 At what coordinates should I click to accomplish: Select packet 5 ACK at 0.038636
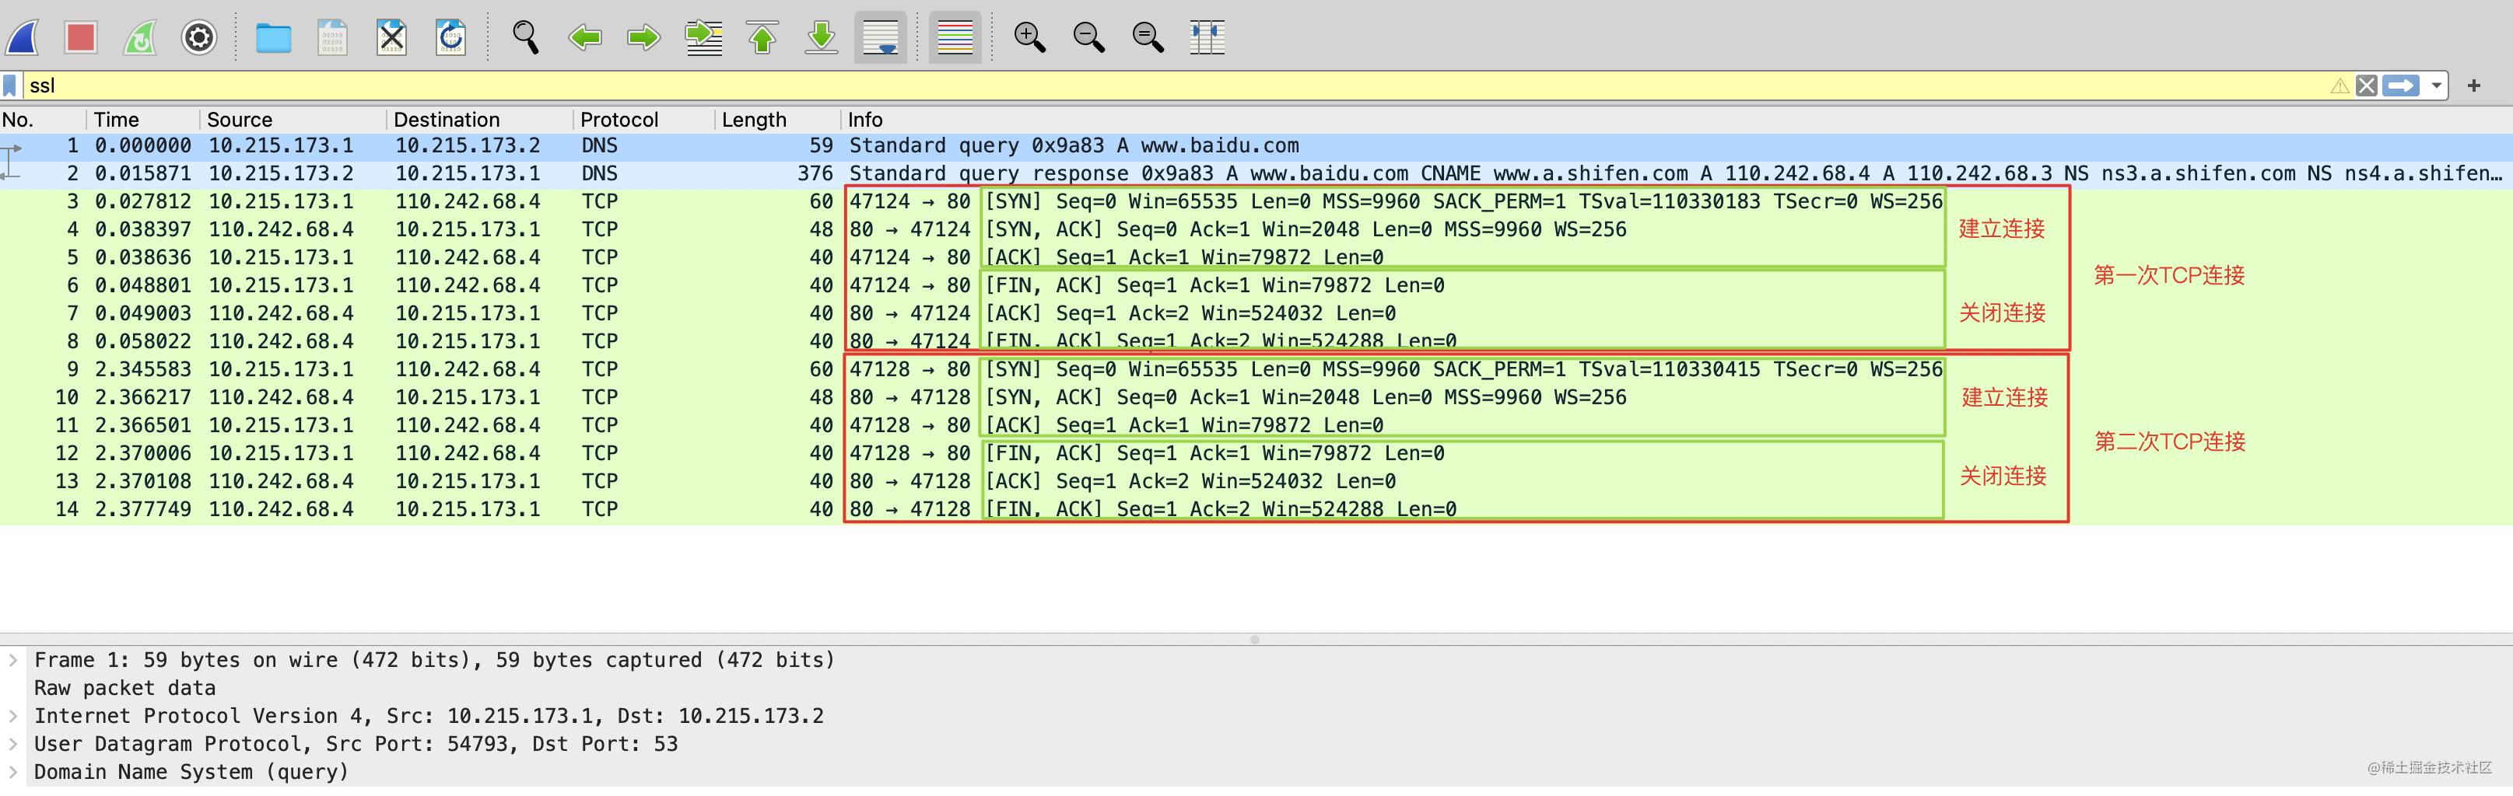[x=1256, y=258]
